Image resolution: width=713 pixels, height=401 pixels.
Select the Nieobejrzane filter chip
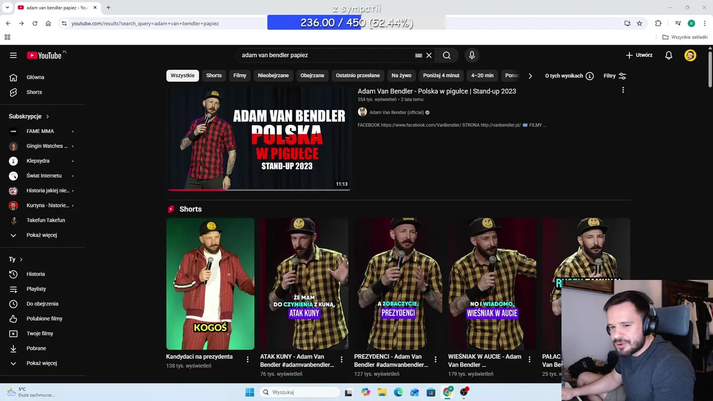click(273, 76)
